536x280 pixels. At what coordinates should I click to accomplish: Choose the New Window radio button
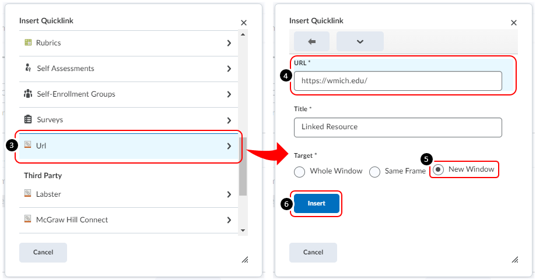[x=439, y=169]
